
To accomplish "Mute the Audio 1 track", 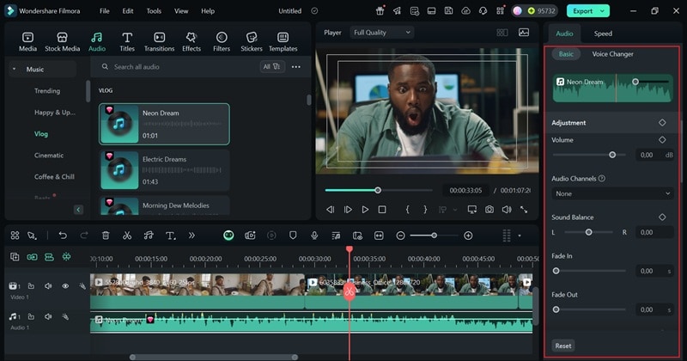I will click(x=48, y=318).
